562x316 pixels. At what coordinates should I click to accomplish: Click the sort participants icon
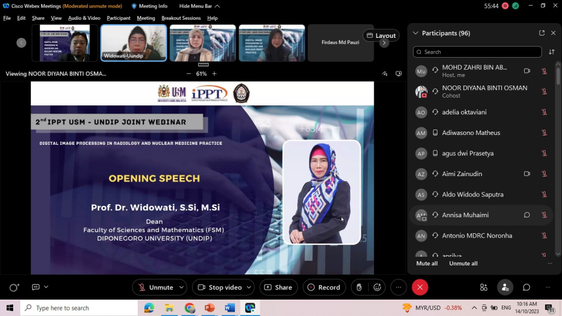552,52
